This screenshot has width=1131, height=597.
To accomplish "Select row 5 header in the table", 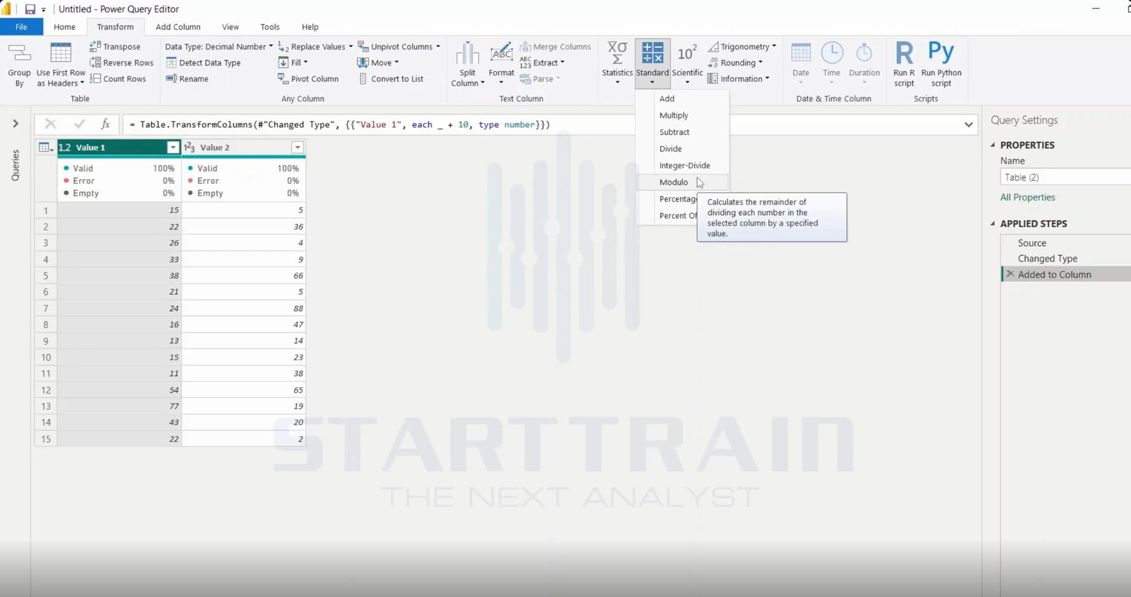I will tap(45, 275).
